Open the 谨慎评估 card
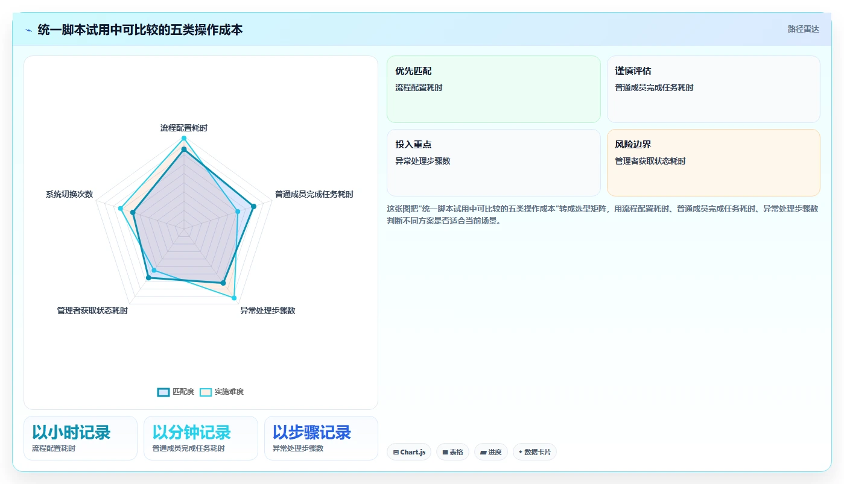The width and height of the screenshot is (844, 484). point(714,89)
